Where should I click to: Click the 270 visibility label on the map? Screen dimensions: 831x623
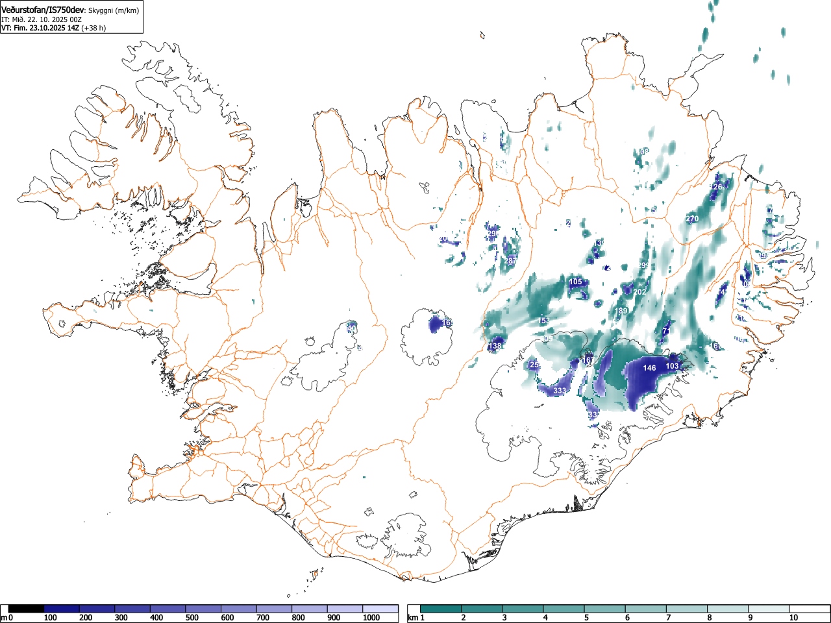692,219
